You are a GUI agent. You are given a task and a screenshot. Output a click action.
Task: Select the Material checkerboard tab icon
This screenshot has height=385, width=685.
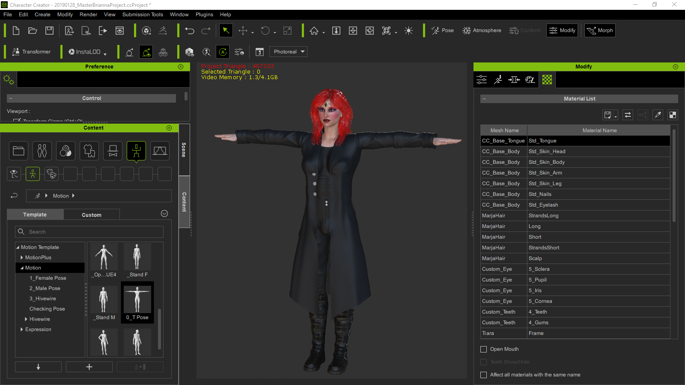click(x=547, y=80)
